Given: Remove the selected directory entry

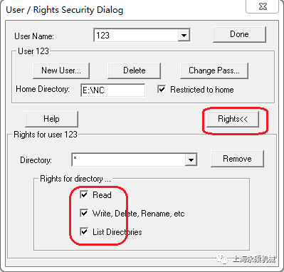Looking at the screenshot, I should tap(237, 159).
